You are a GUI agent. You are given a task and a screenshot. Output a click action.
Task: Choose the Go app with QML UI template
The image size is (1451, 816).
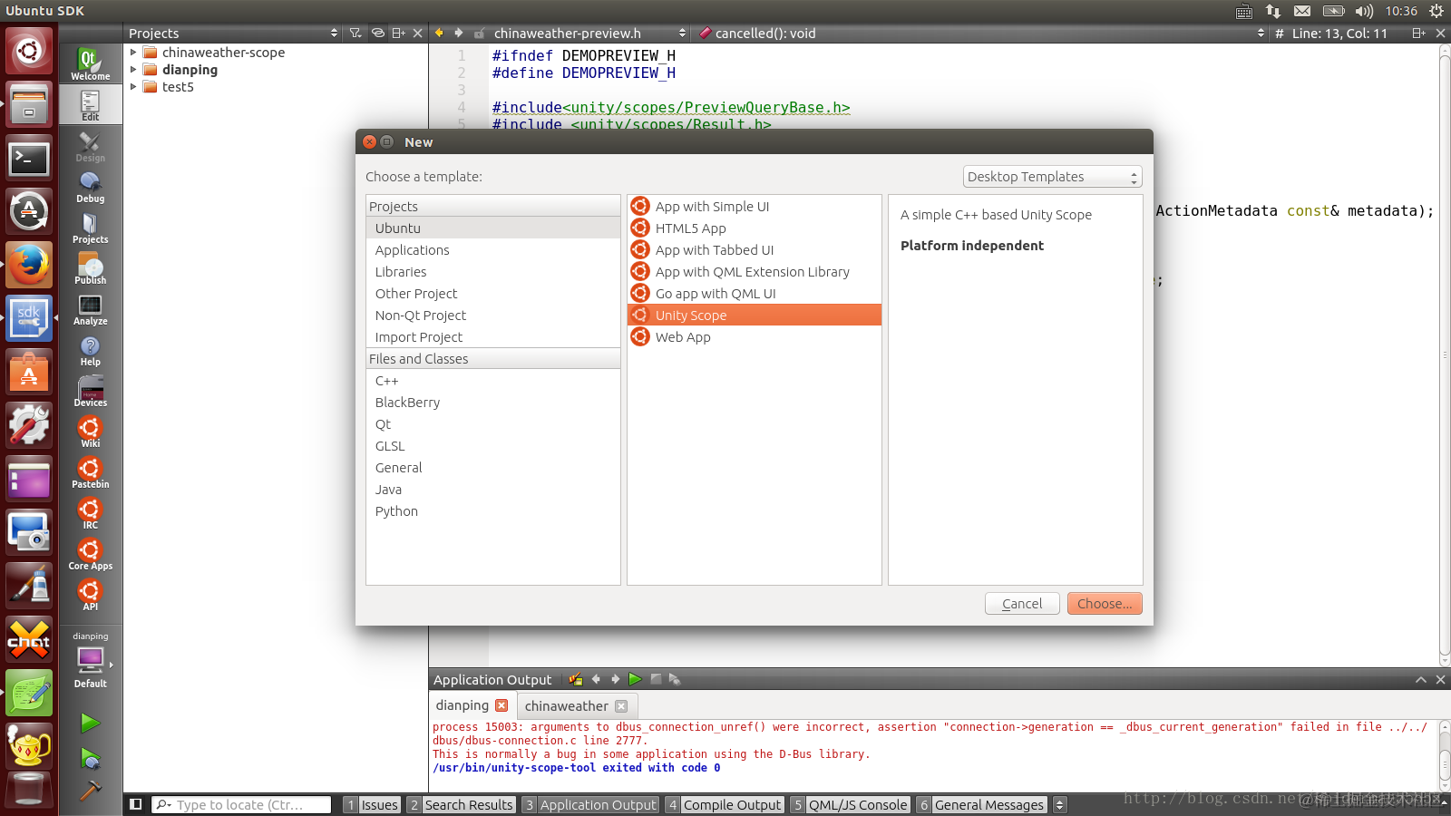tap(755, 294)
